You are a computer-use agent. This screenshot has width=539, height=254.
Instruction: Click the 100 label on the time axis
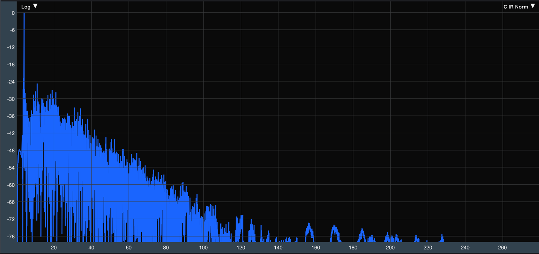point(203,248)
